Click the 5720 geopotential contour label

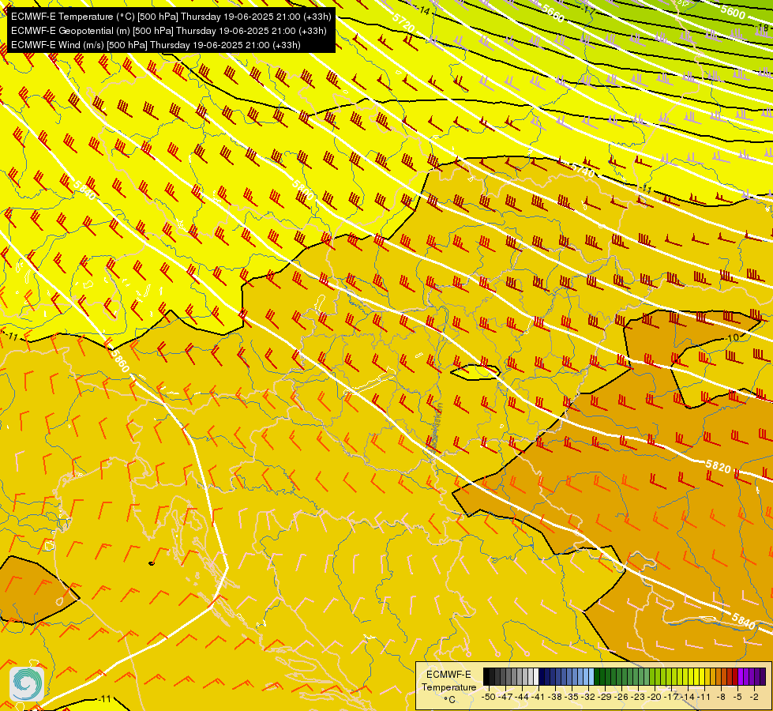[x=403, y=23]
